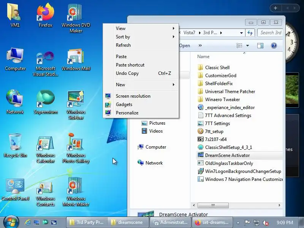This screenshot has width=304, height=228.
Task: Click the Switch between windows quick launch icon
Action: coord(54,222)
